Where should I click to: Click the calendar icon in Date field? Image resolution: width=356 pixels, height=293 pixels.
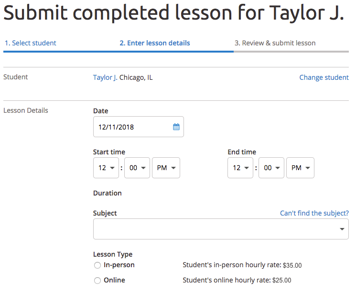(x=176, y=127)
